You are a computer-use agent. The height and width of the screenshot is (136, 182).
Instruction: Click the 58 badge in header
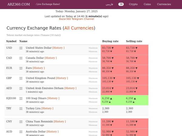pos(121,4)
